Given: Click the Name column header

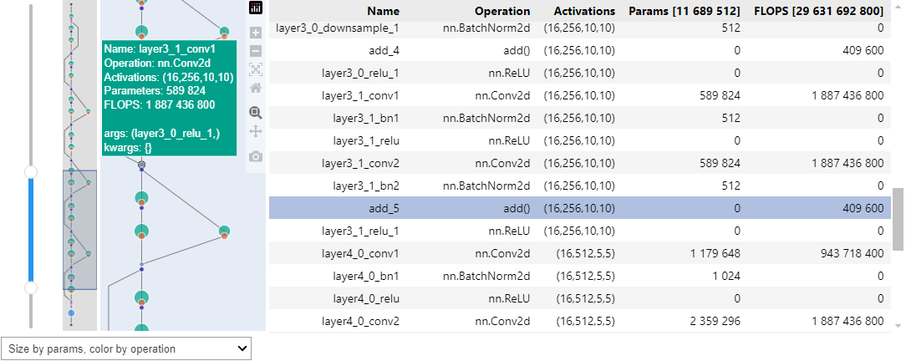Looking at the screenshot, I should click(x=383, y=12).
